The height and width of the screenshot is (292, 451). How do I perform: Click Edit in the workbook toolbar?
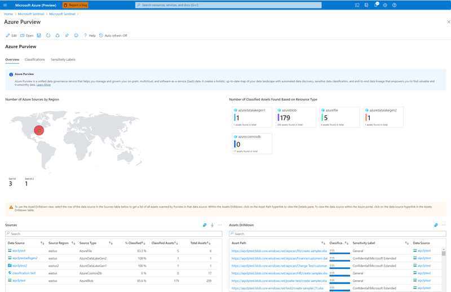[x=11, y=36]
